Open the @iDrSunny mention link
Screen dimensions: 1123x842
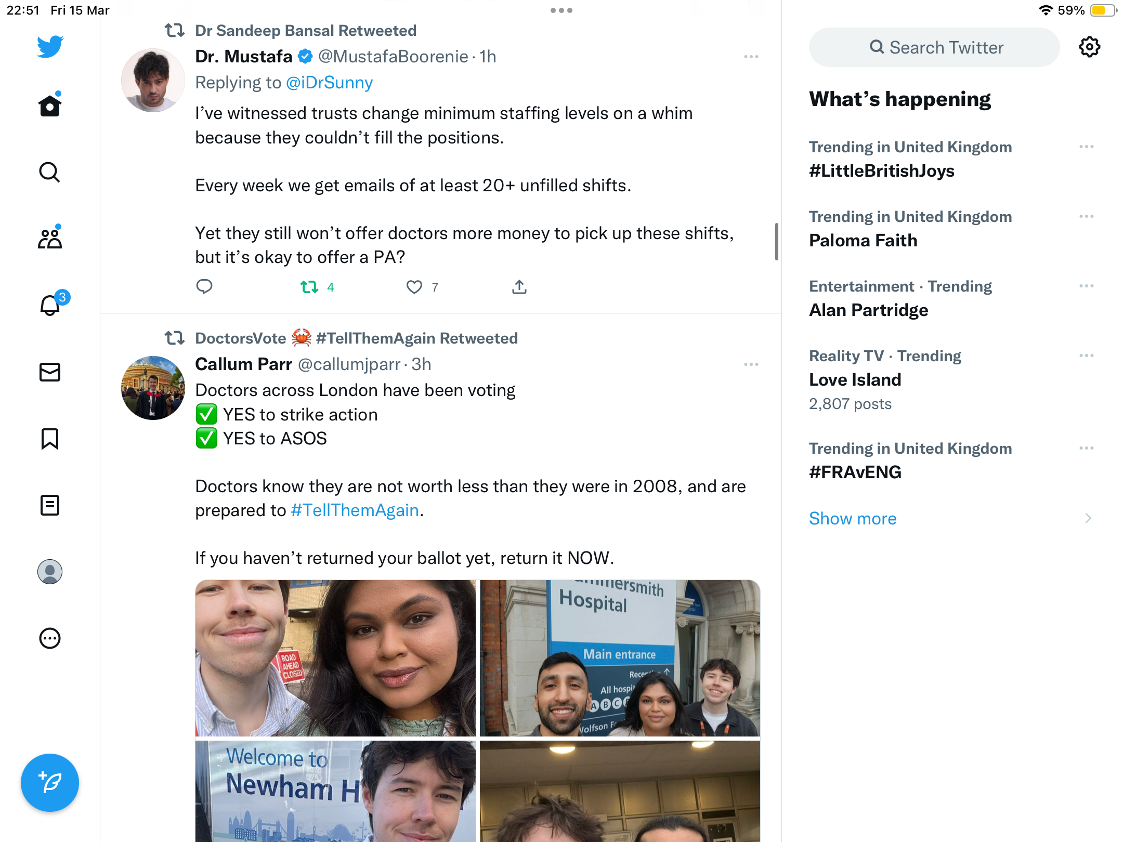330,83
